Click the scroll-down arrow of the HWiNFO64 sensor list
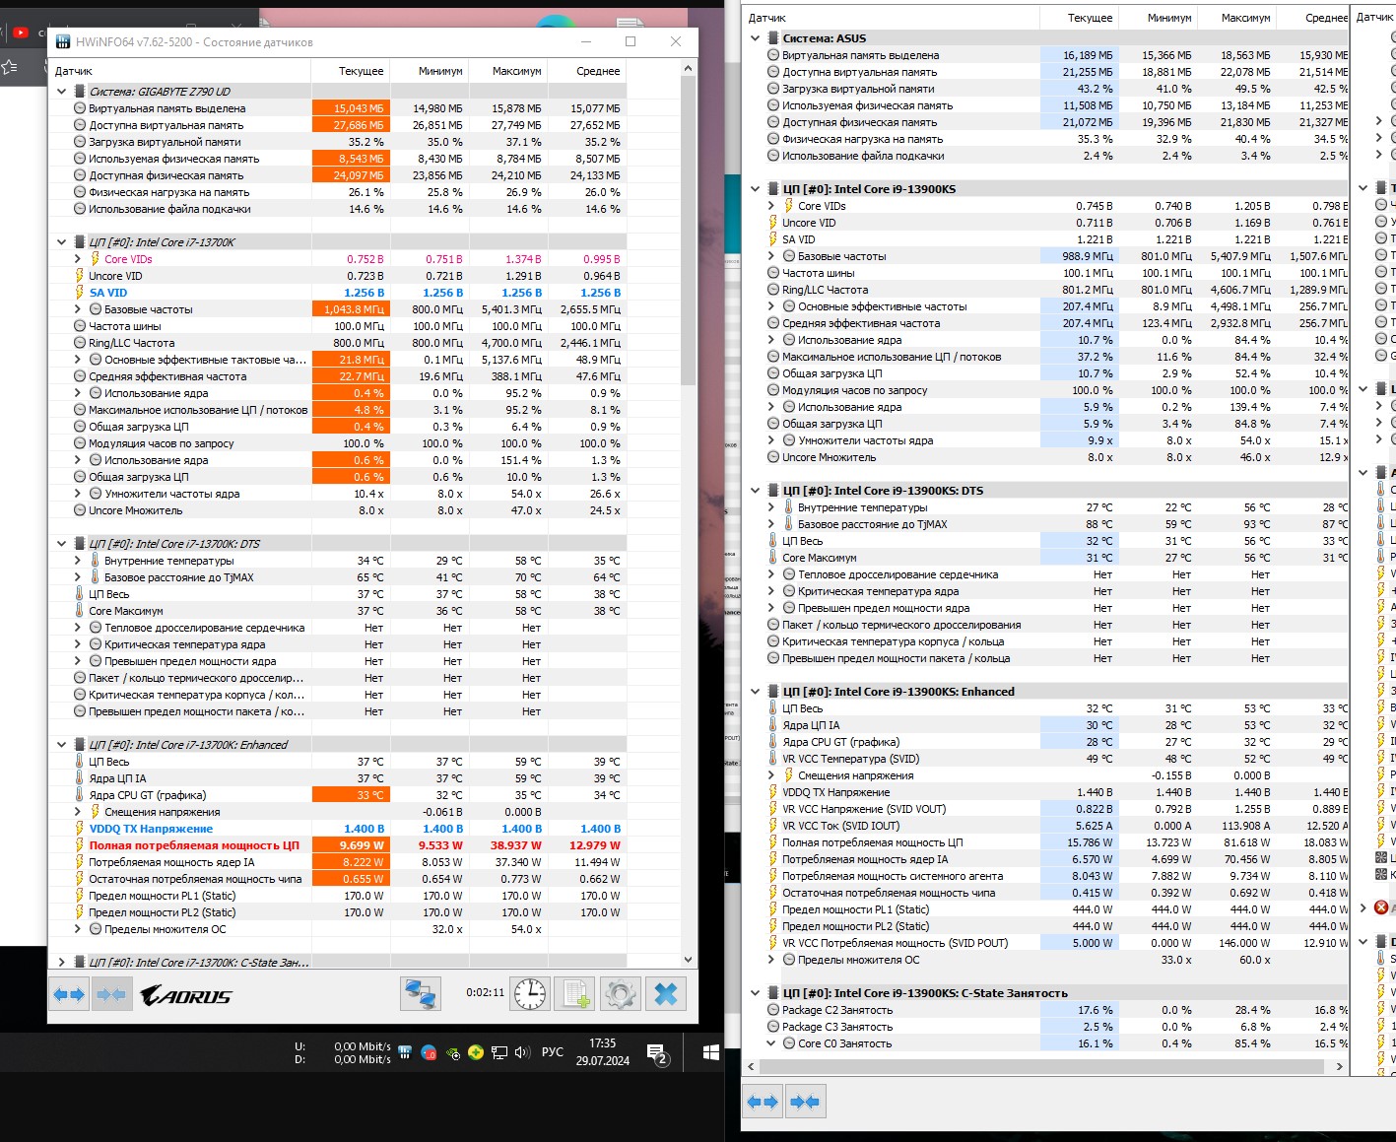 [688, 960]
